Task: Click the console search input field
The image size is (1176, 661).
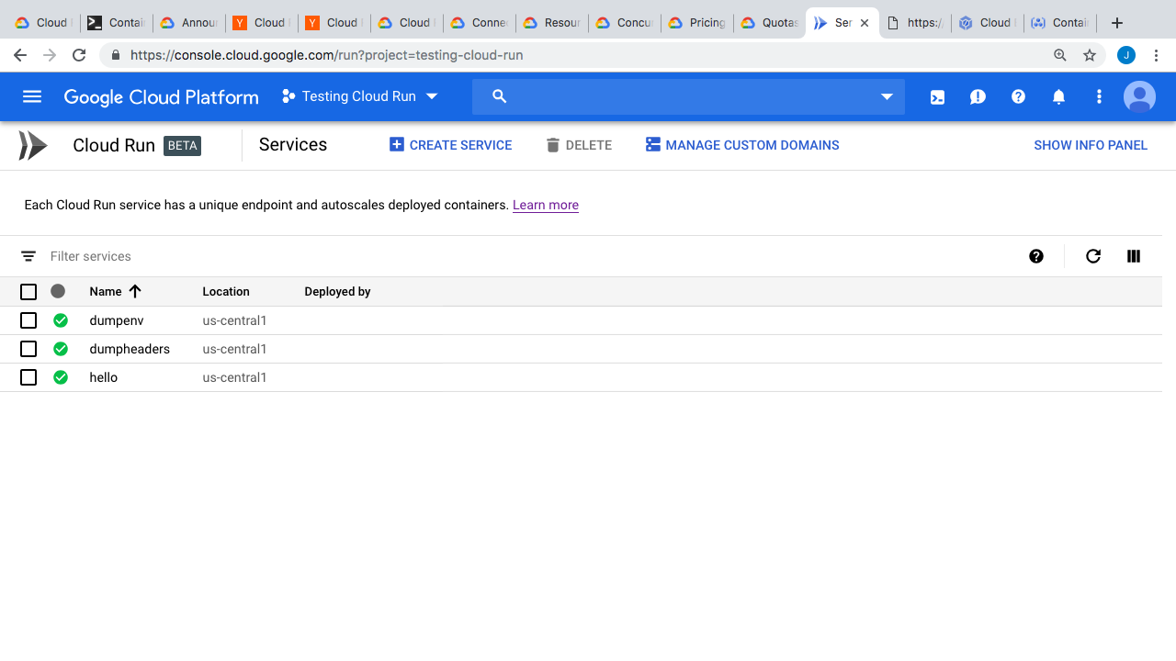Action: point(689,96)
